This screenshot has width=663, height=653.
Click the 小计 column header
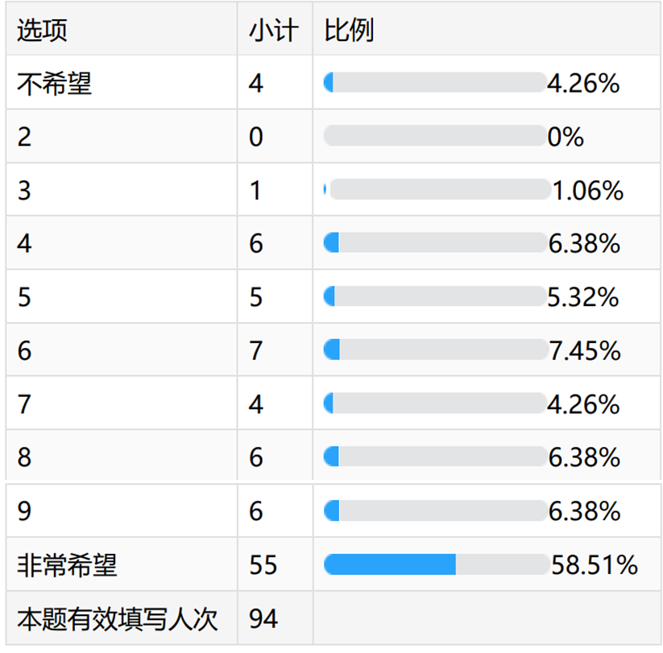[x=273, y=30]
